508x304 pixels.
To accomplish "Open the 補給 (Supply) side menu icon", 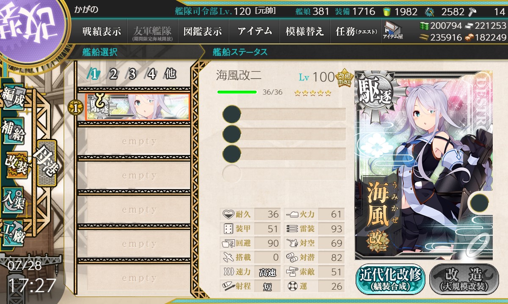I will [x=14, y=132].
